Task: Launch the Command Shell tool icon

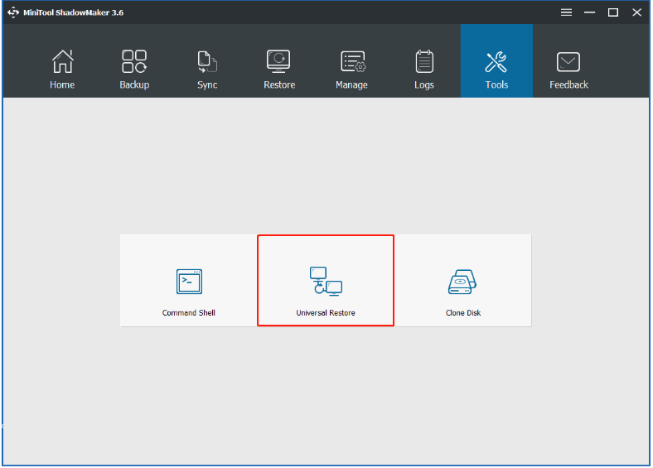Action: pyautogui.click(x=189, y=282)
